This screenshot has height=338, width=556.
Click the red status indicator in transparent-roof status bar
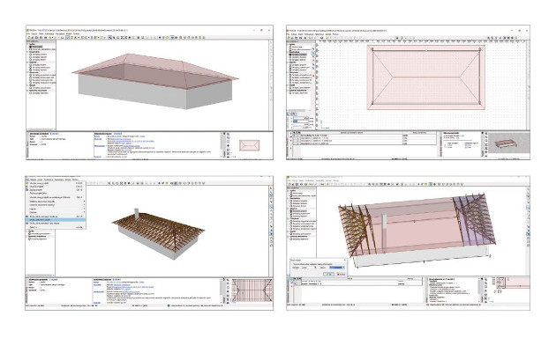pos(428,305)
